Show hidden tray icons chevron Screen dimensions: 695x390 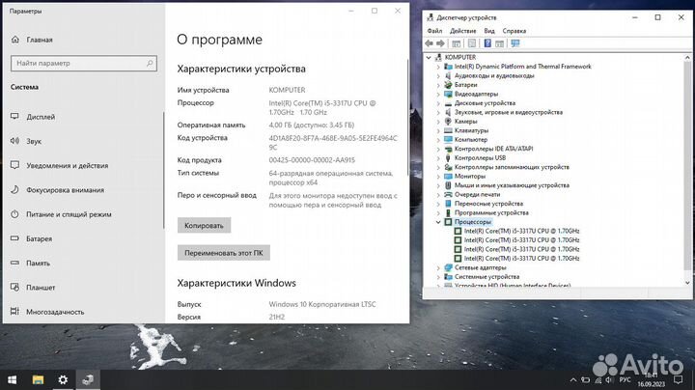[573, 379]
